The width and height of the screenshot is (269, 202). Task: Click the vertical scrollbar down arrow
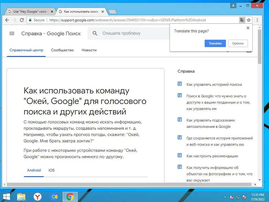(260, 180)
